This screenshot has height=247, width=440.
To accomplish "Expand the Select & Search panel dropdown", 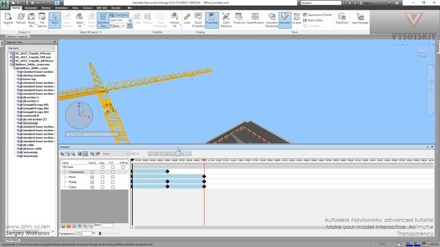I will [101, 32].
